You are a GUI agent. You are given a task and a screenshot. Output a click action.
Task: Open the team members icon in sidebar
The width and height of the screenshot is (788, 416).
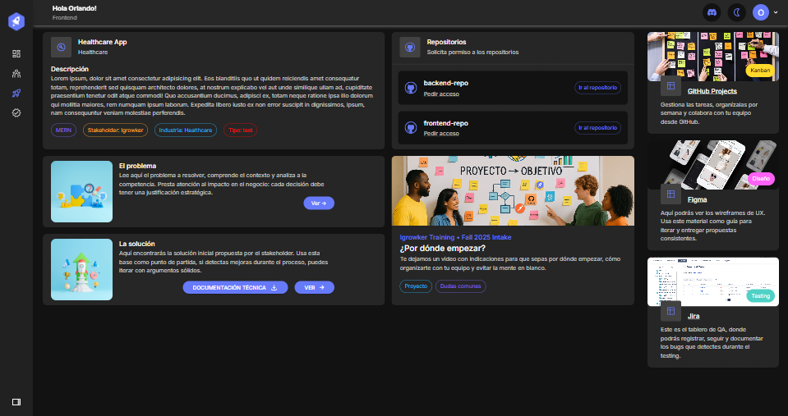point(16,73)
